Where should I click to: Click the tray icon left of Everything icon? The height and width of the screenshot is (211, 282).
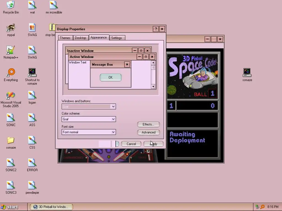[257, 207]
